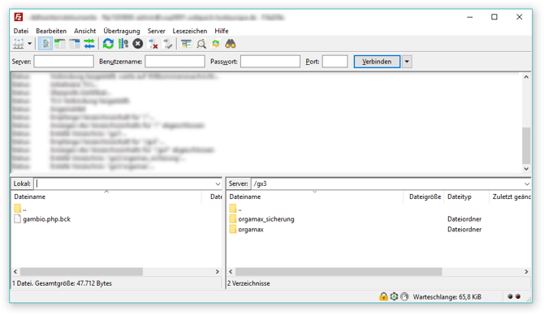544x315 pixels.
Task: Toggle directory comparison icon
Action: pos(201,44)
